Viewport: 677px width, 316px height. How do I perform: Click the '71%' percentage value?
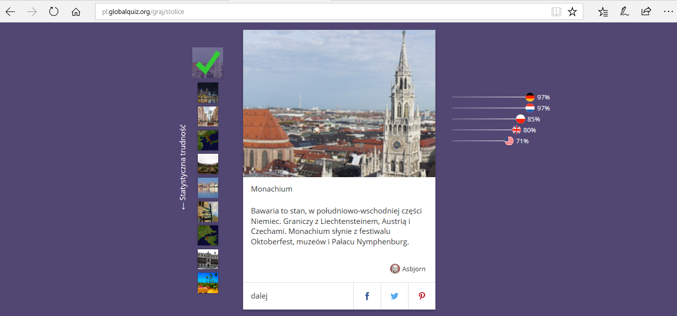click(x=523, y=141)
